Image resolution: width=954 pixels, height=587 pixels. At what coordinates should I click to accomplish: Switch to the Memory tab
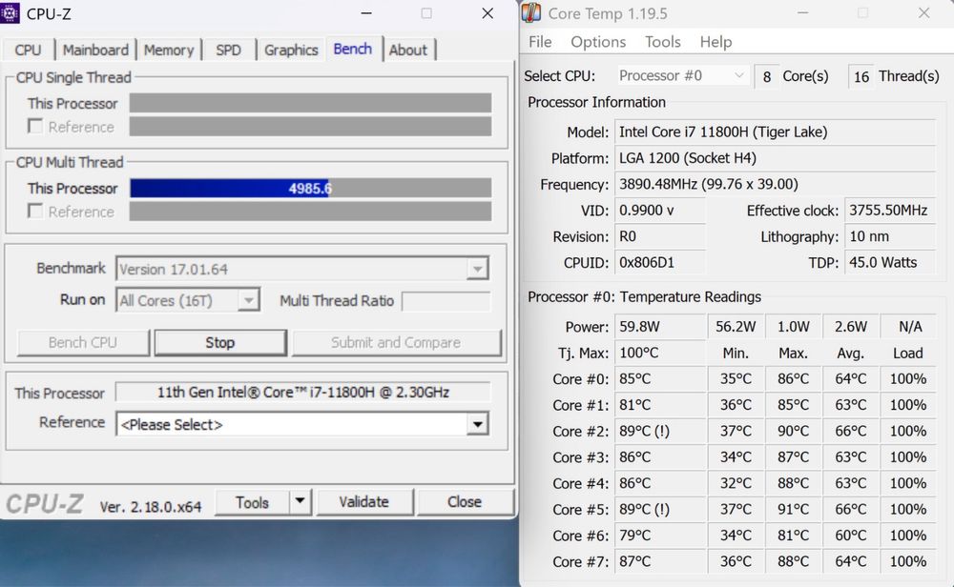click(169, 50)
